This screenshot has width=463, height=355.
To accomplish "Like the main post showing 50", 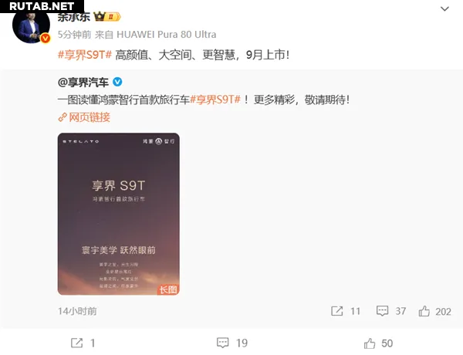I will pyautogui.click(x=378, y=343).
